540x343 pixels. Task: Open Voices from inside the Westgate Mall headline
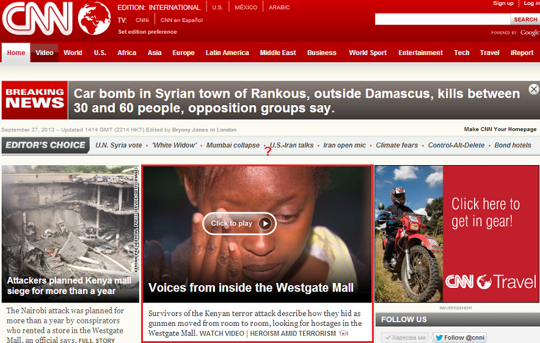click(x=250, y=287)
